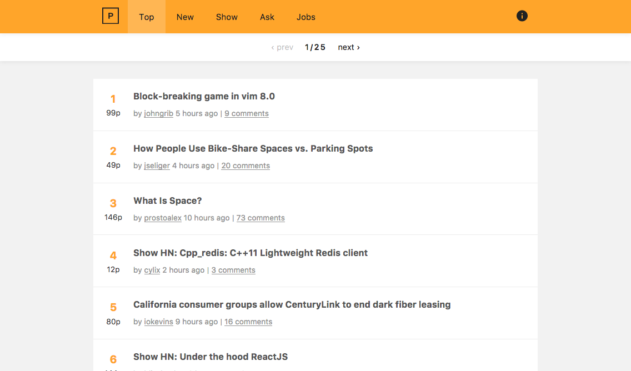Go to the next page
Image resolution: width=631 pixels, height=371 pixels.
tap(348, 47)
